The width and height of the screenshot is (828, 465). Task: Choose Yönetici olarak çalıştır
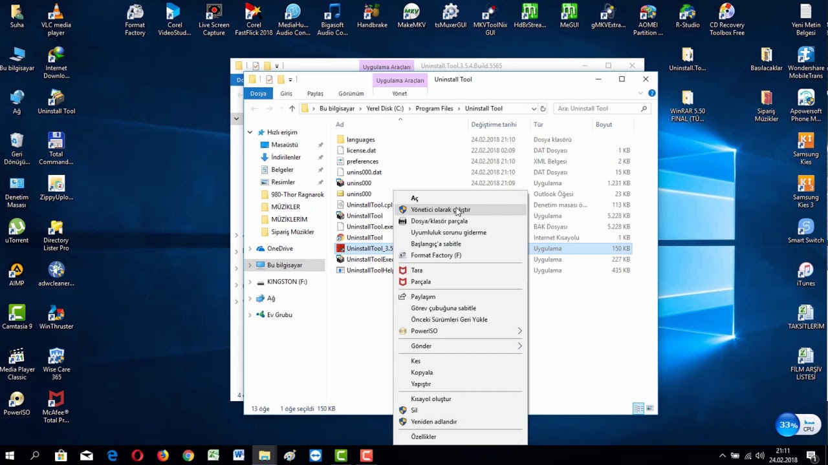(461, 210)
